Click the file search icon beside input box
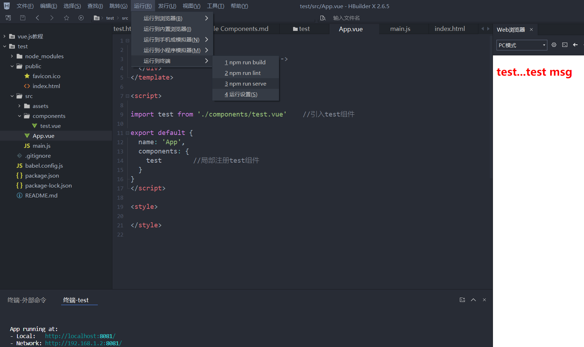 [x=323, y=18]
